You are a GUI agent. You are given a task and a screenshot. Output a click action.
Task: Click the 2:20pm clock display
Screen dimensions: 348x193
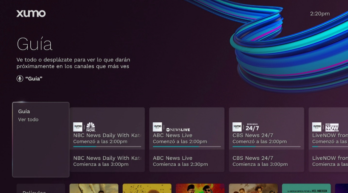pos(320,14)
